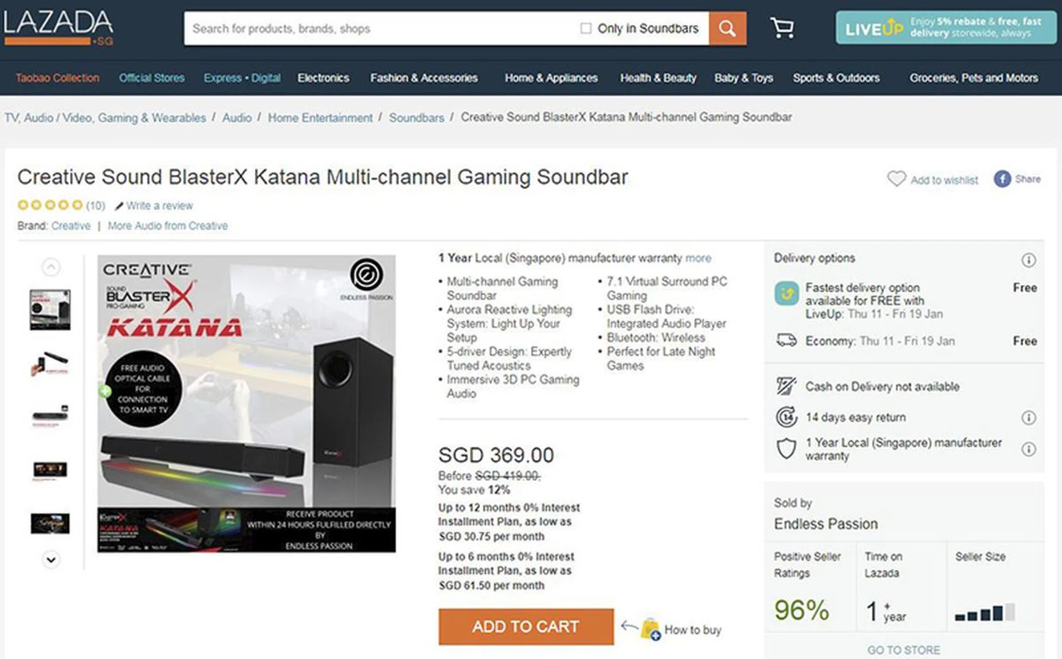This screenshot has width=1062, height=659.
Task: Share the product via Facebook icon
Action: click(x=1002, y=179)
